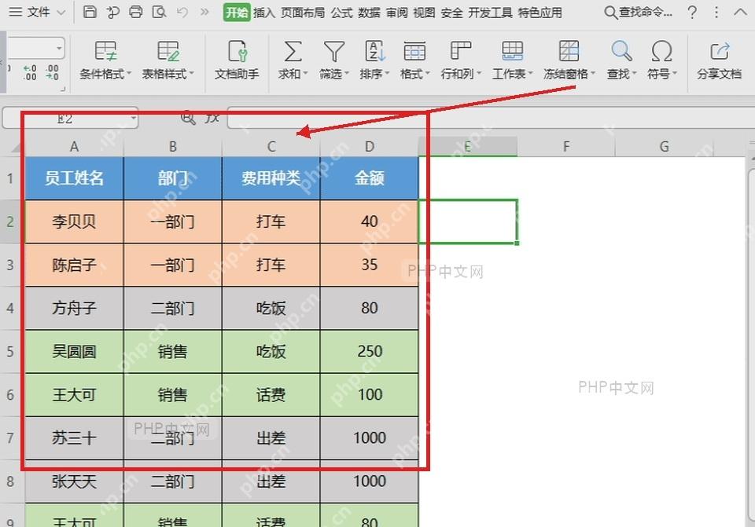Select row 8 header
The image size is (755, 527).
click(x=10, y=481)
